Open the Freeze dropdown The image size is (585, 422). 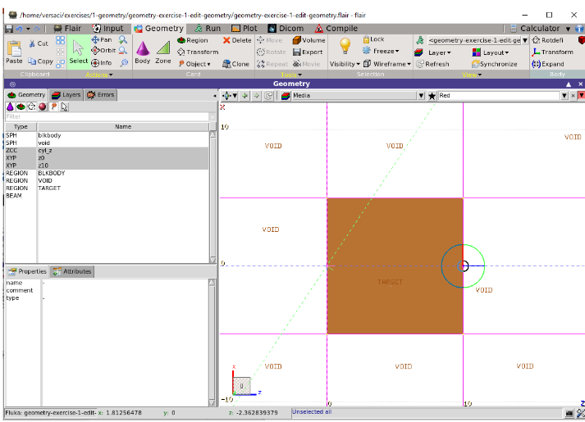pos(382,51)
